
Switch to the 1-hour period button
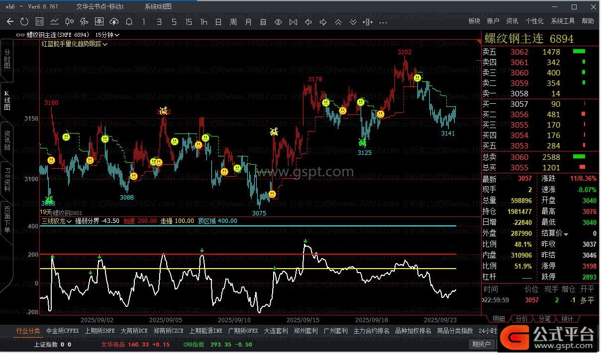tap(203, 22)
